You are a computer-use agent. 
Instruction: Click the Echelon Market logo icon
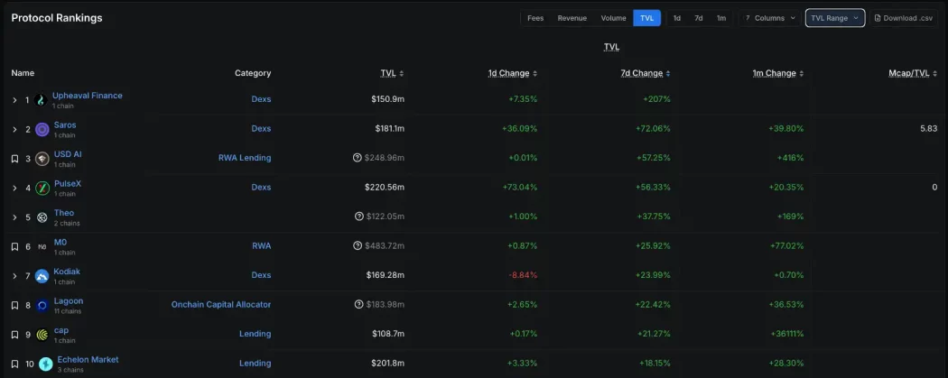click(45, 364)
